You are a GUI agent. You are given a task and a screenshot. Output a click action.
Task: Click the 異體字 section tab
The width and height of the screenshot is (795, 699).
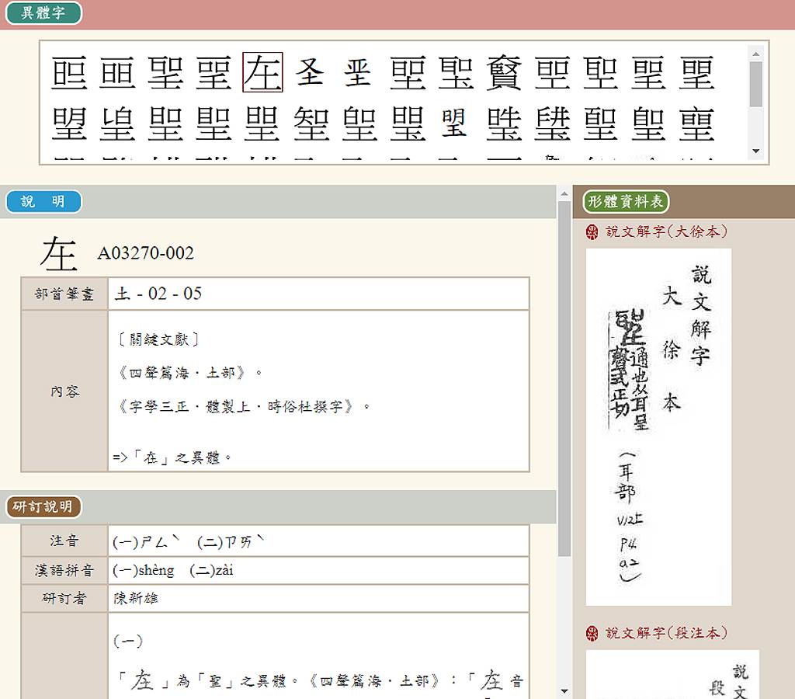click(43, 13)
